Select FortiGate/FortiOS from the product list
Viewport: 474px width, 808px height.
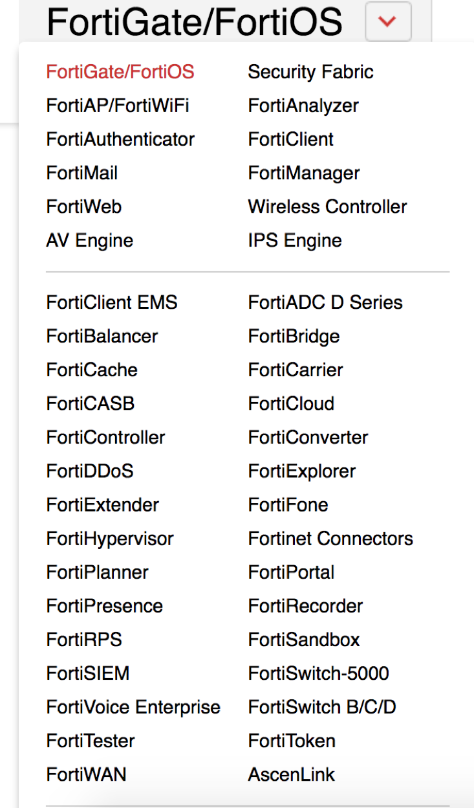pyautogui.click(x=120, y=72)
